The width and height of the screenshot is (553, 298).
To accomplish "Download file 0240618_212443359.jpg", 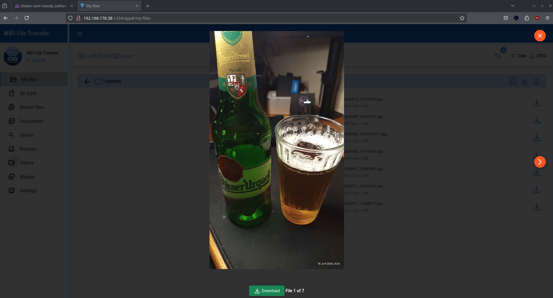I will tap(537, 103).
